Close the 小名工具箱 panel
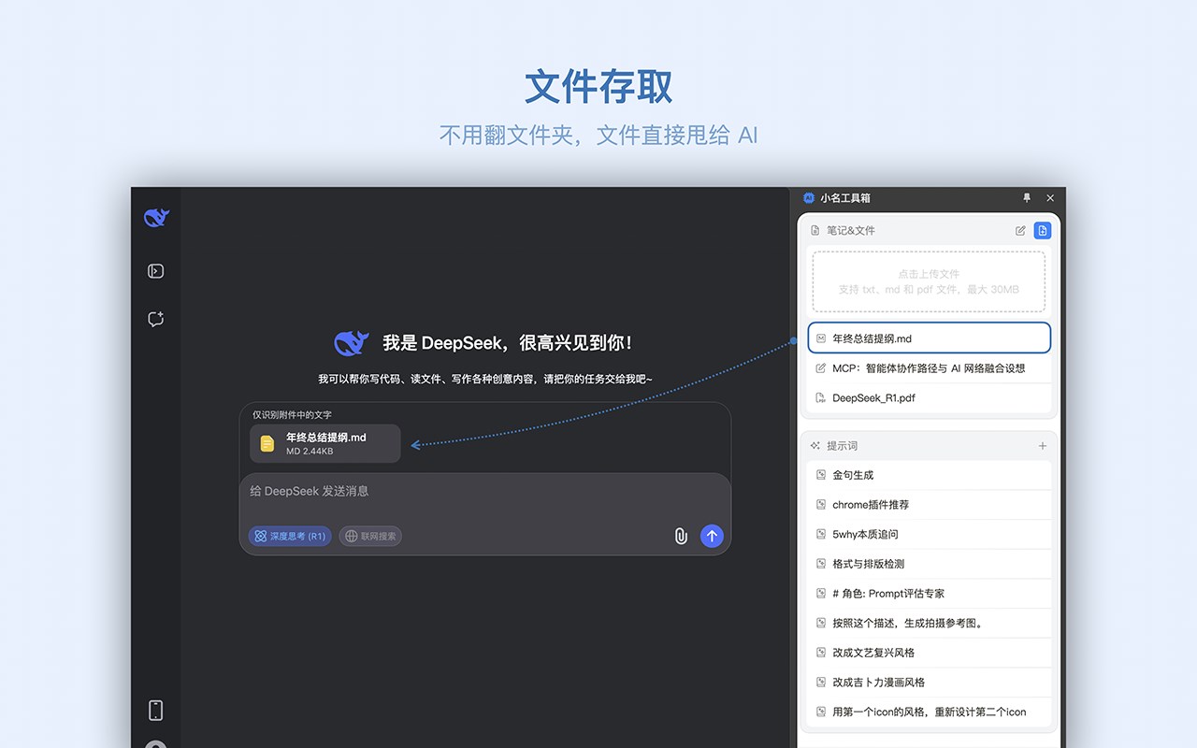Screen dimensions: 1197x748 click(1050, 198)
